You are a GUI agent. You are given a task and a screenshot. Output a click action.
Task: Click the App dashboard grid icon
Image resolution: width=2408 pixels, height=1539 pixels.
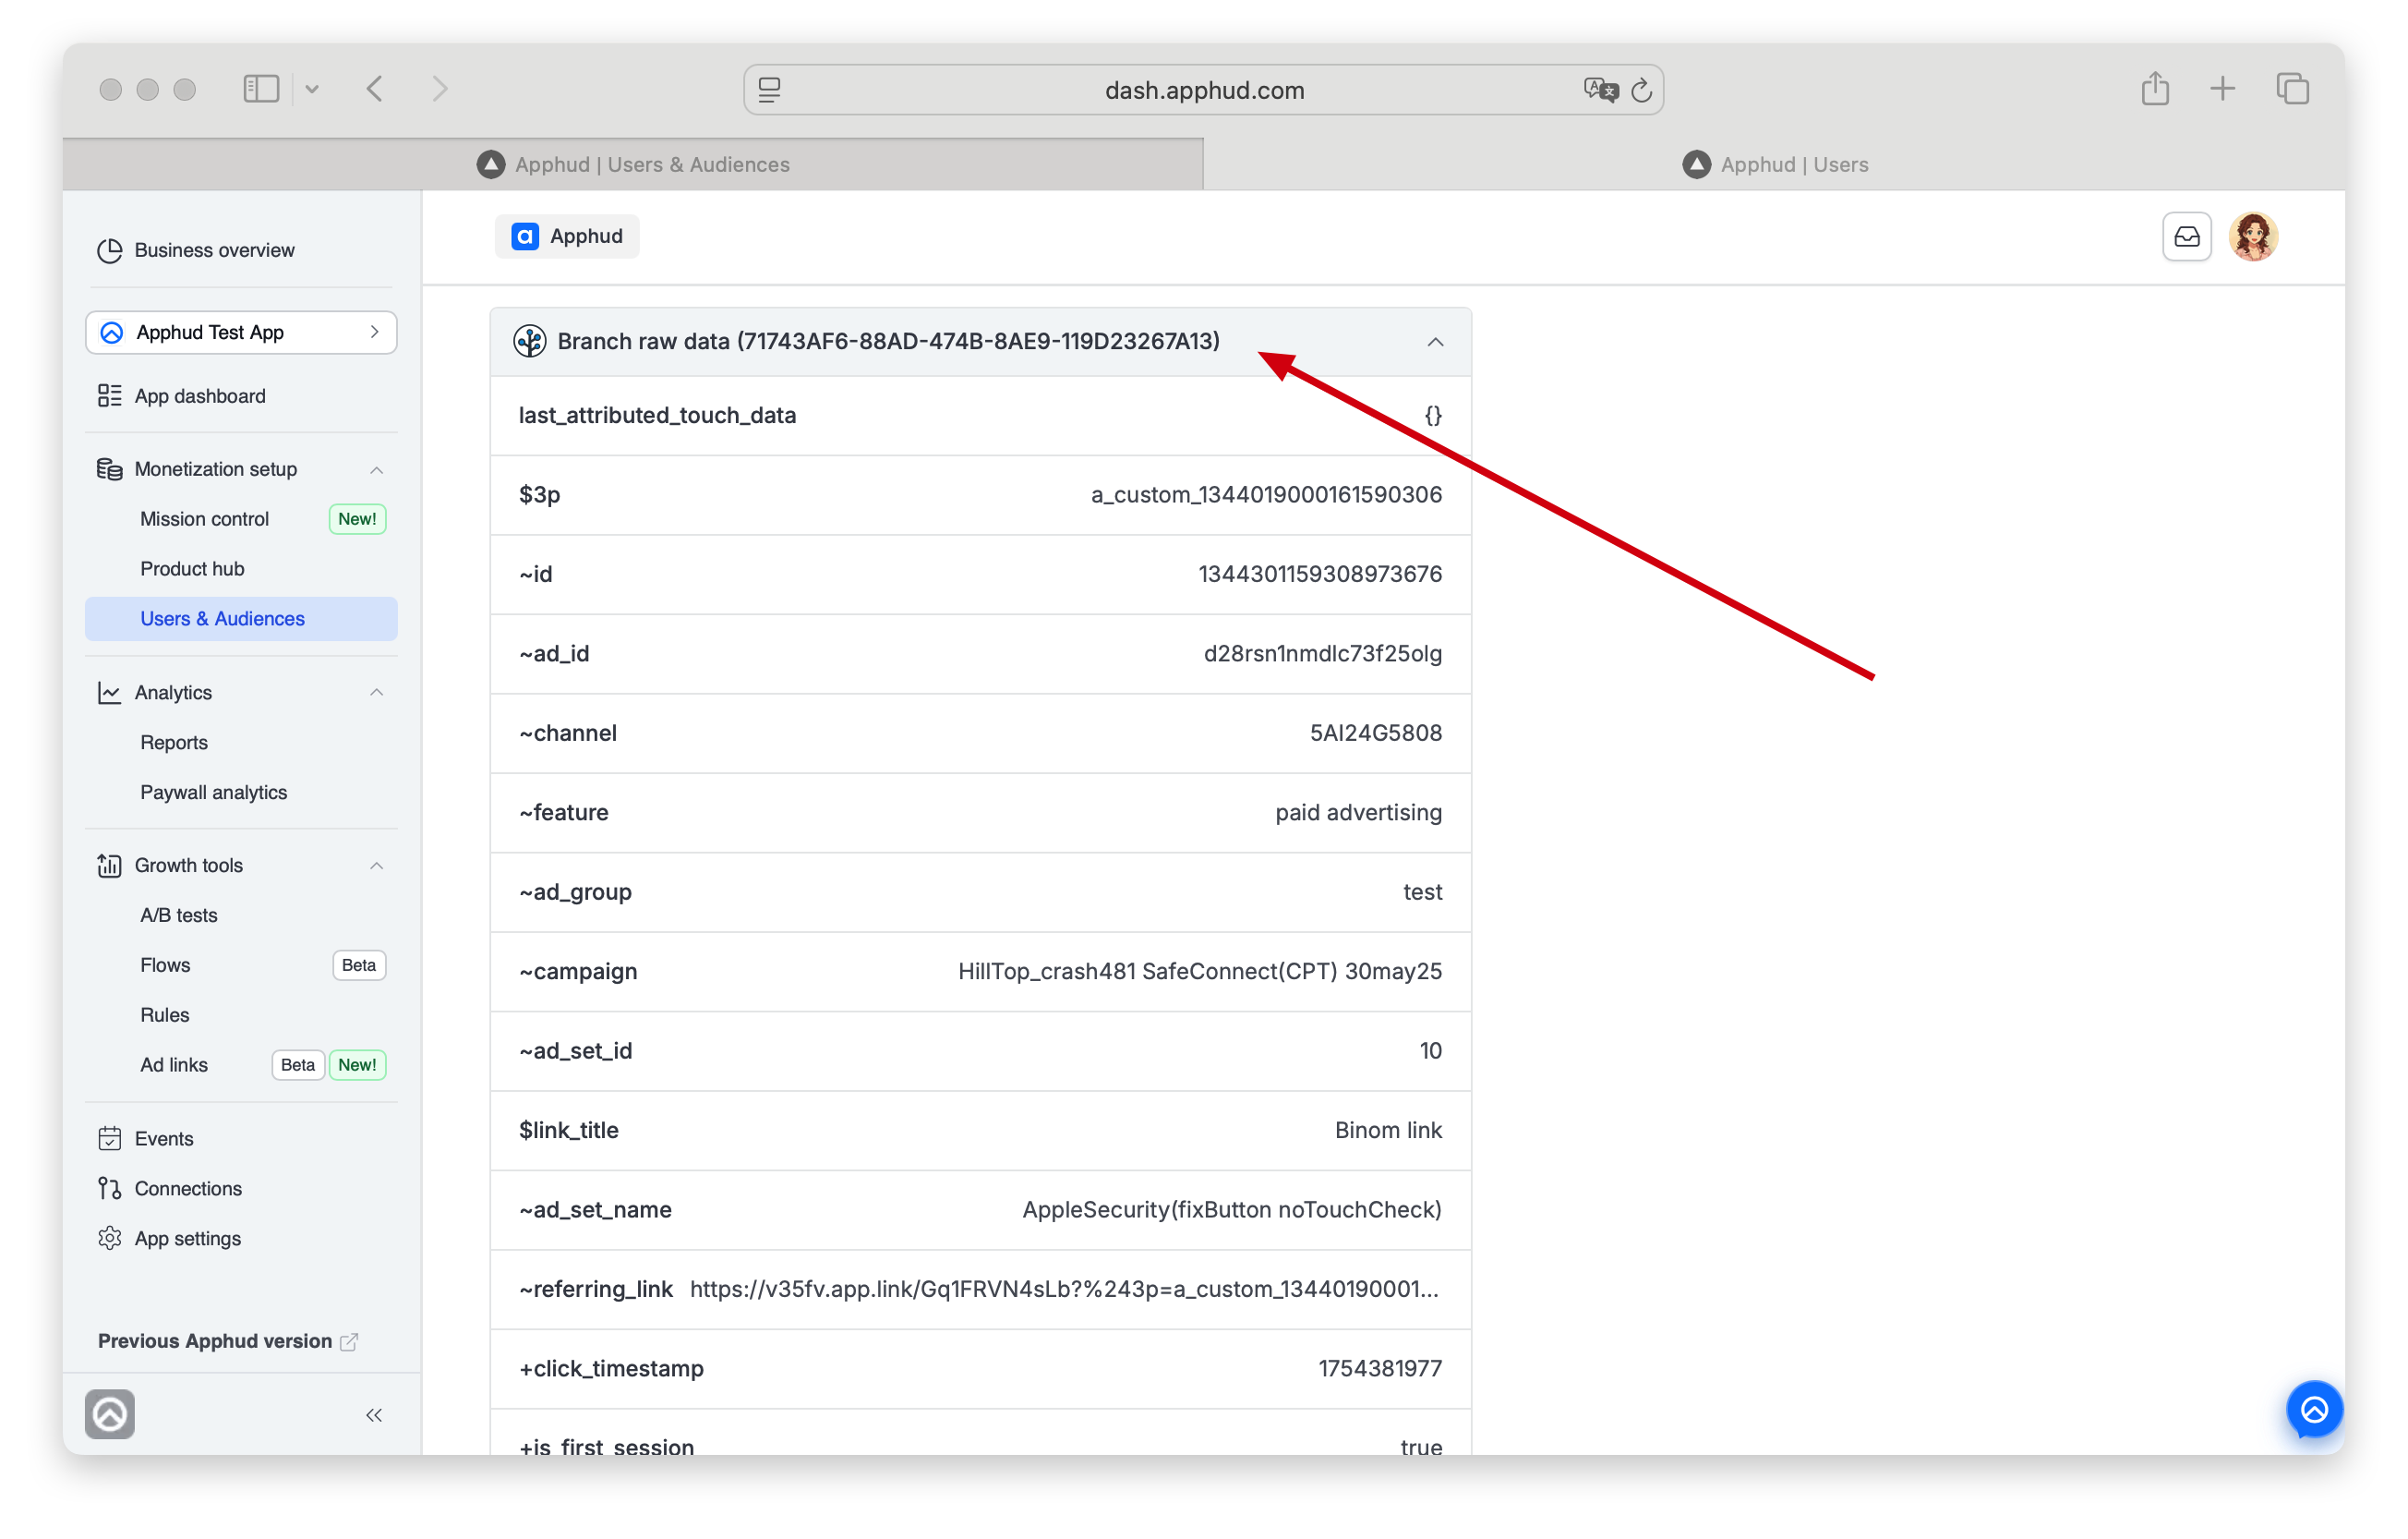109,396
